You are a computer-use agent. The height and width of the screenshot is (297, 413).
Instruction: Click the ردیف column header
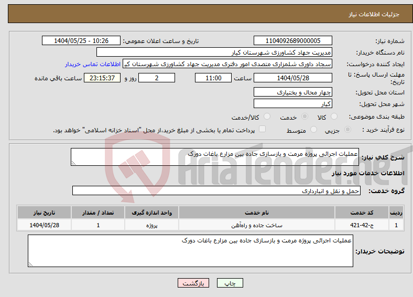point(396,213)
